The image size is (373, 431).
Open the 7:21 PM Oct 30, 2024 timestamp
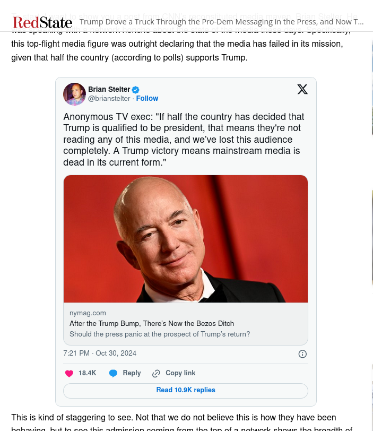[100, 353]
